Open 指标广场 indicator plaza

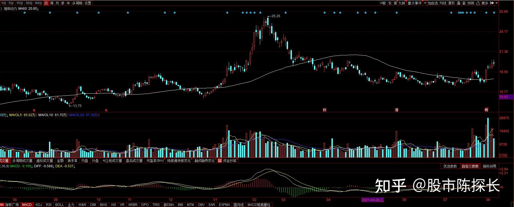[x=12, y=205]
